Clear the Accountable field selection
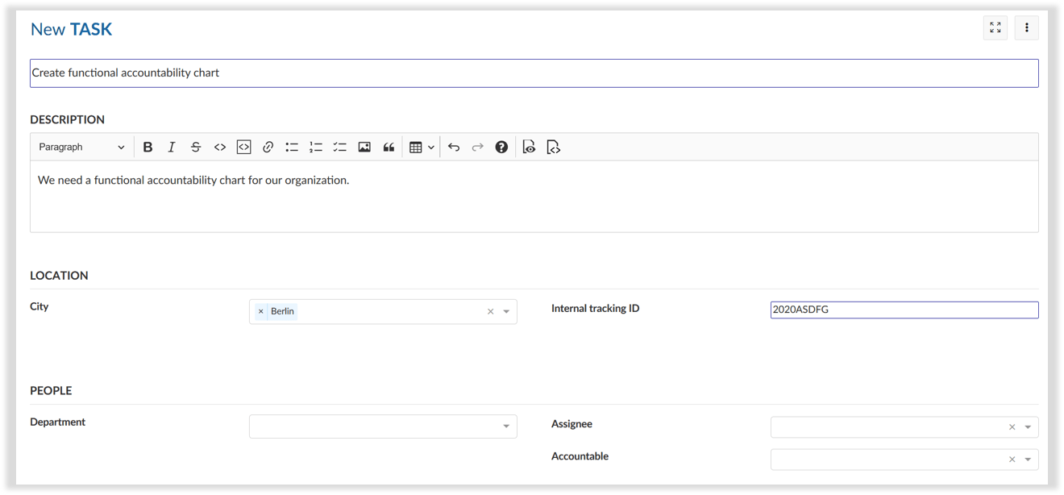Image resolution: width=1064 pixels, height=495 pixels. [x=1011, y=459]
